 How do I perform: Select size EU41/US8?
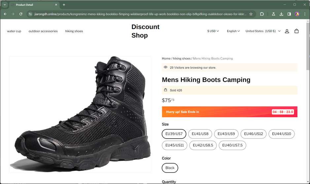[x=200, y=134]
